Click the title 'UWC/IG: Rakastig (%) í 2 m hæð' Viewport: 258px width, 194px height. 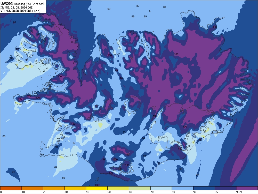tap(22, 4)
